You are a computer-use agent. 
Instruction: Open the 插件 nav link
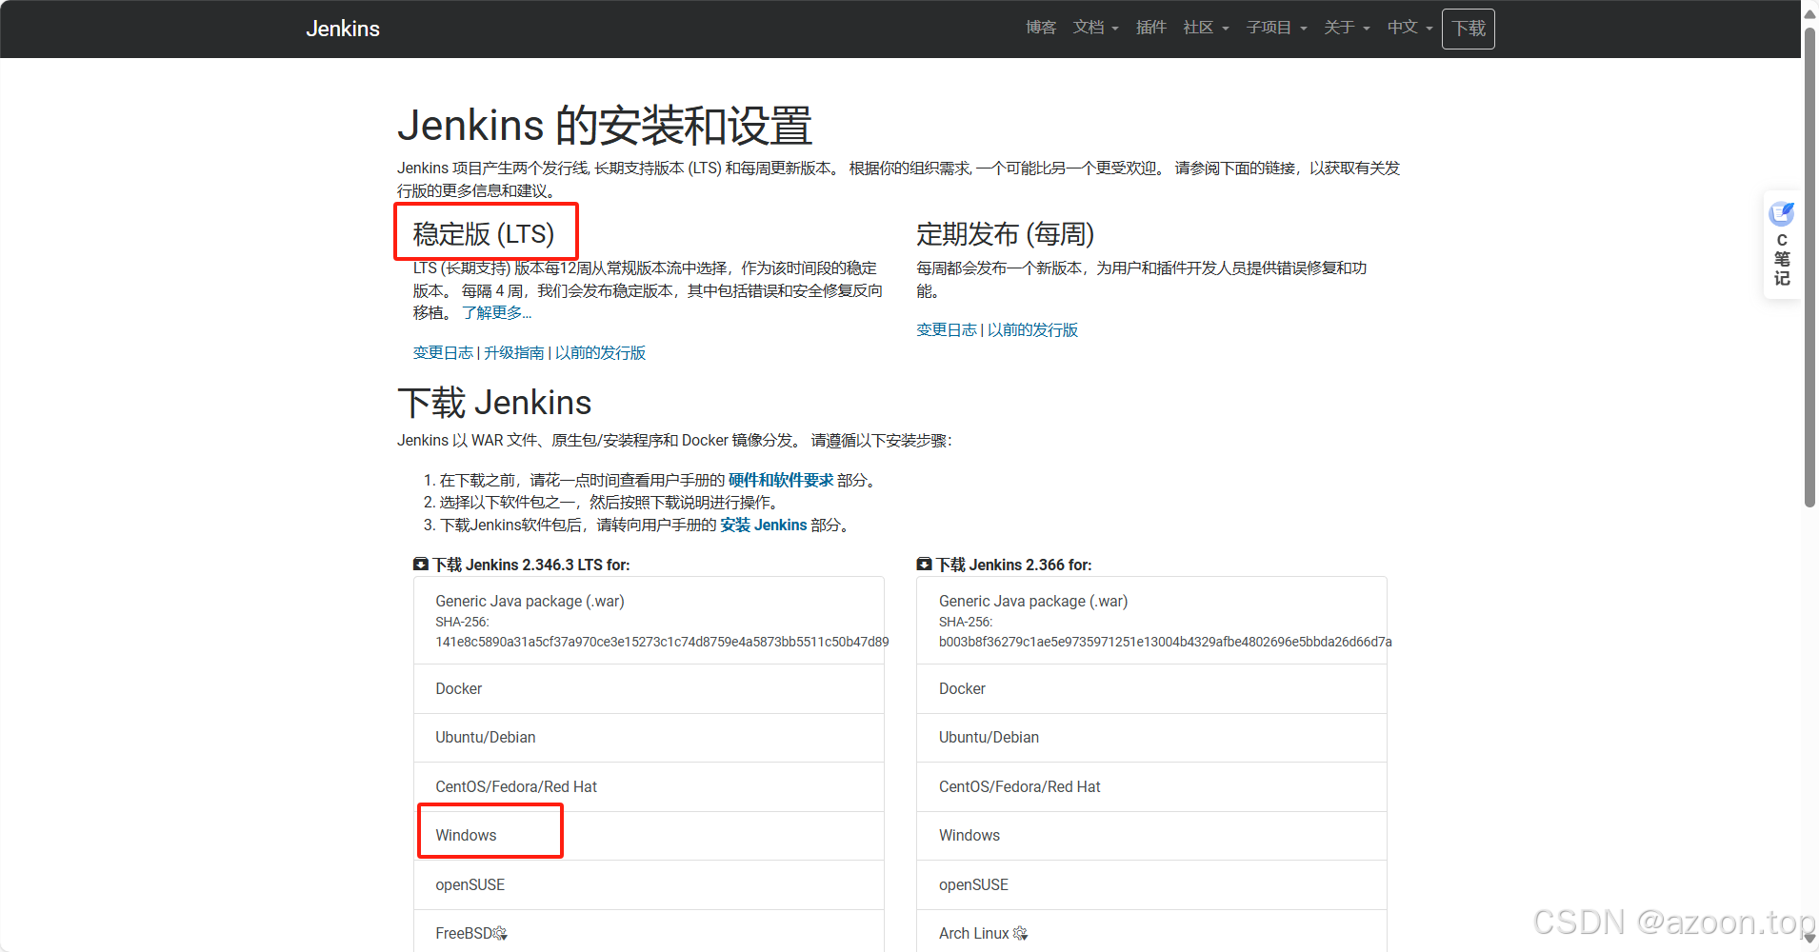pos(1151,28)
